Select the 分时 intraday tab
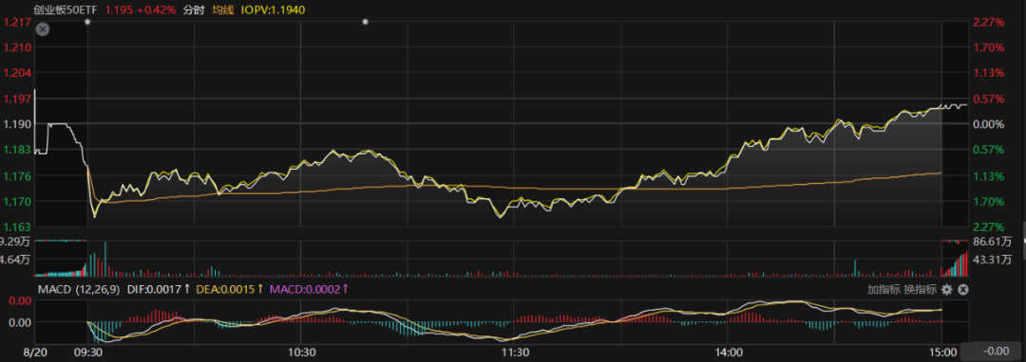 (193, 9)
